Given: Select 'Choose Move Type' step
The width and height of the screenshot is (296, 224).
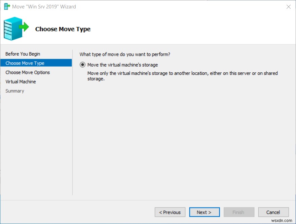Looking at the screenshot, I should point(25,63).
